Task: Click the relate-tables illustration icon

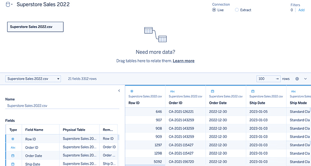Action: 155,35
